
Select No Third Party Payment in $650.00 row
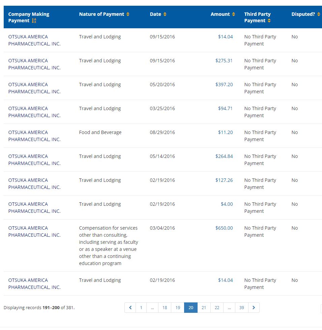[x=260, y=232]
